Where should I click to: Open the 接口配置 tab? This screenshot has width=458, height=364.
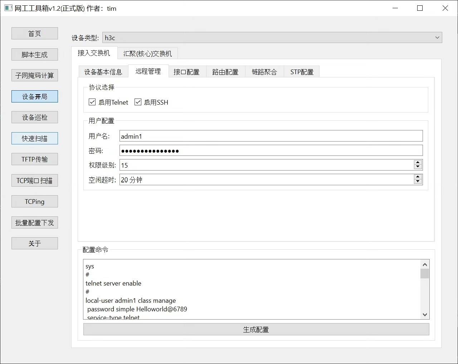point(186,72)
